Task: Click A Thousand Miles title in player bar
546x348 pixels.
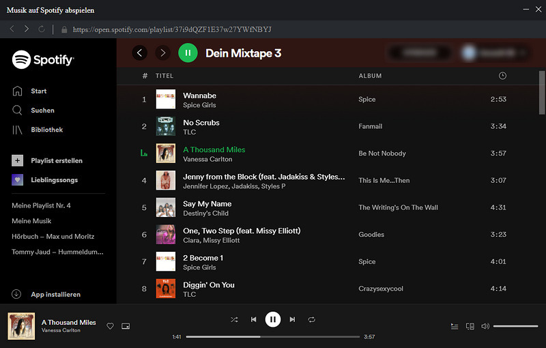Action: [x=69, y=323]
